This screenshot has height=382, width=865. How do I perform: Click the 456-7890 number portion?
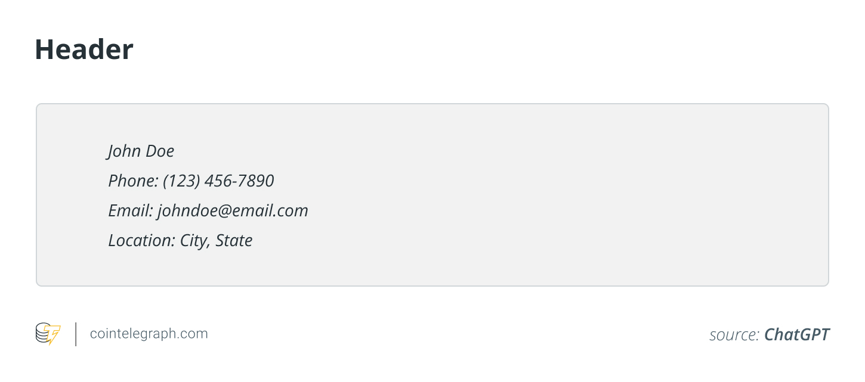[239, 181]
